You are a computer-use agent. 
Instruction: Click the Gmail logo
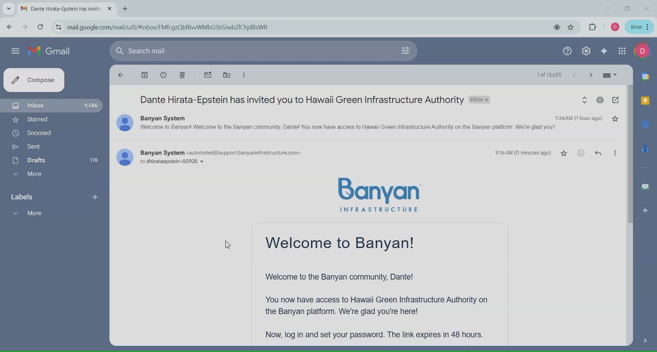(49, 51)
